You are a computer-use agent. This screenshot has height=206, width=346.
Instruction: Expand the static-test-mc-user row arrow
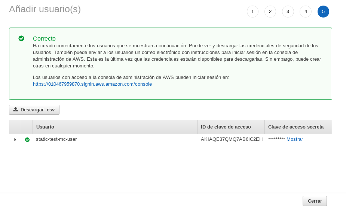pyautogui.click(x=15, y=140)
